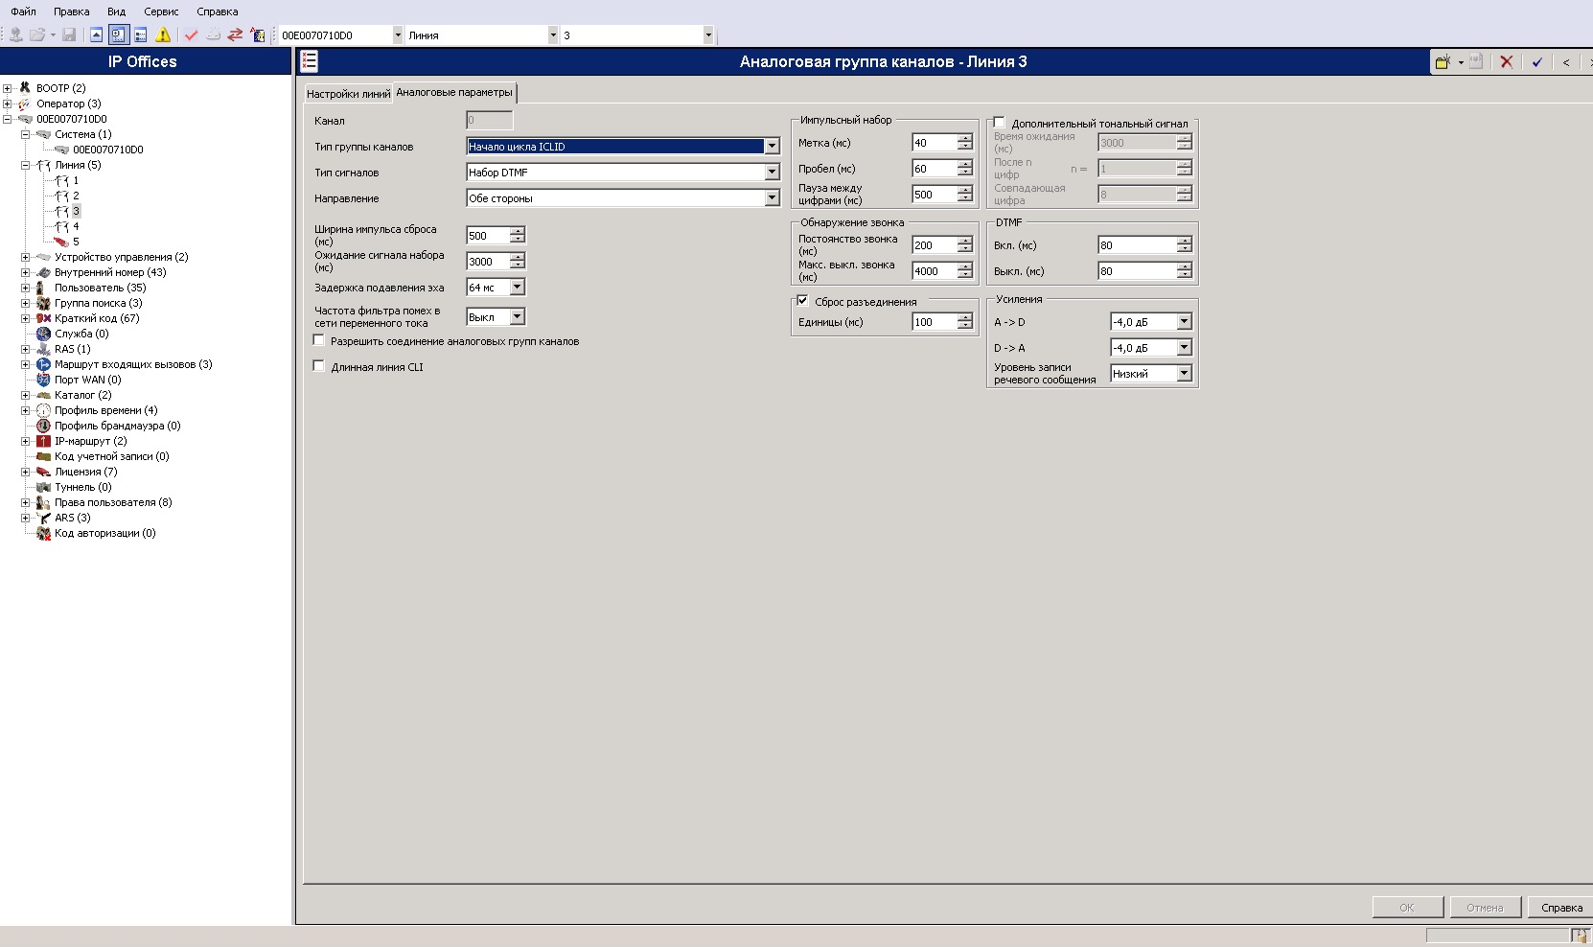Open the Файл menu
This screenshot has height=947, width=1593.
point(23,12)
